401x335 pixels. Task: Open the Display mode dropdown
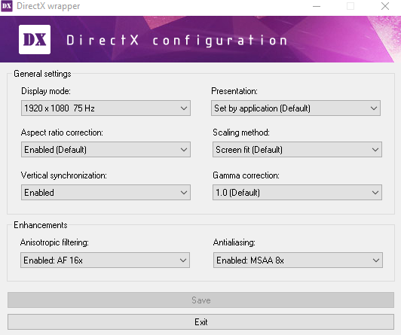tap(106, 108)
